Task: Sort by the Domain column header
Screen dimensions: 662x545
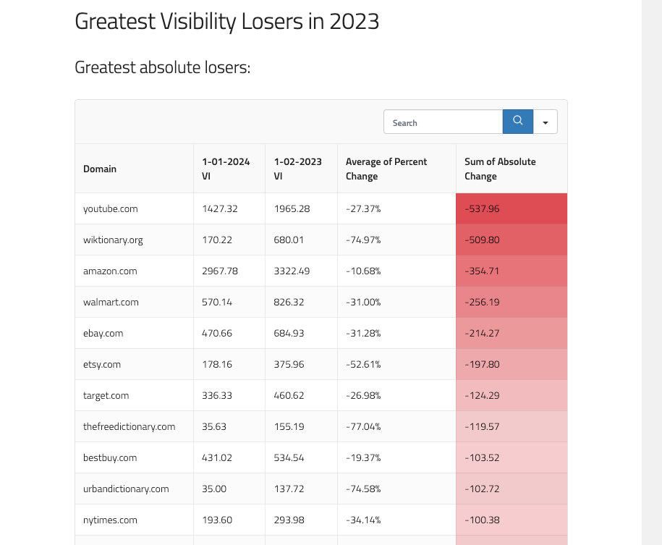Action: click(100, 169)
